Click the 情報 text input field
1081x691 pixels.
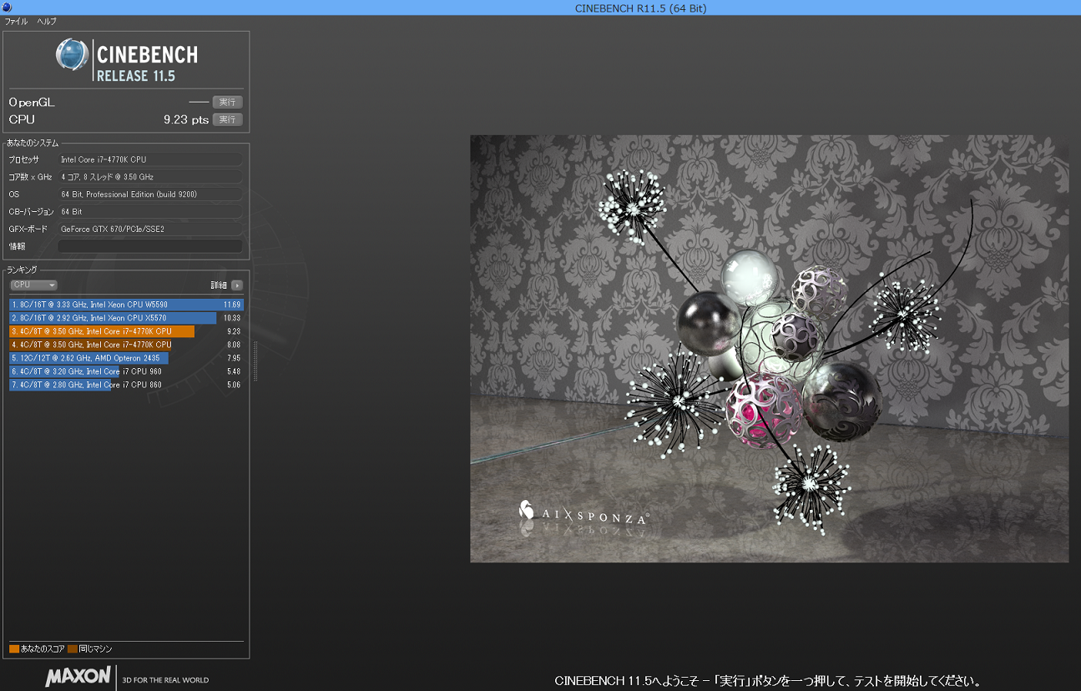pos(150,246)
